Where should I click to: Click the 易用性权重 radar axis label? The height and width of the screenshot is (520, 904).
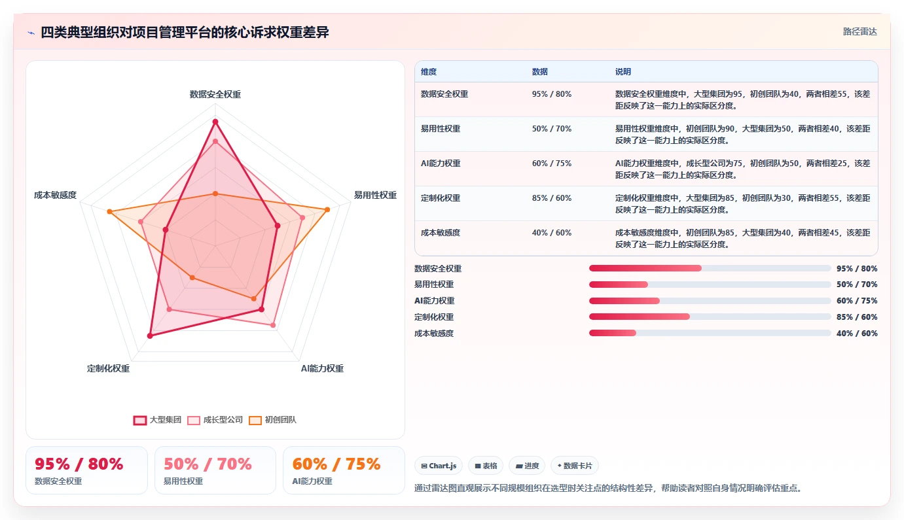(375, 195)
